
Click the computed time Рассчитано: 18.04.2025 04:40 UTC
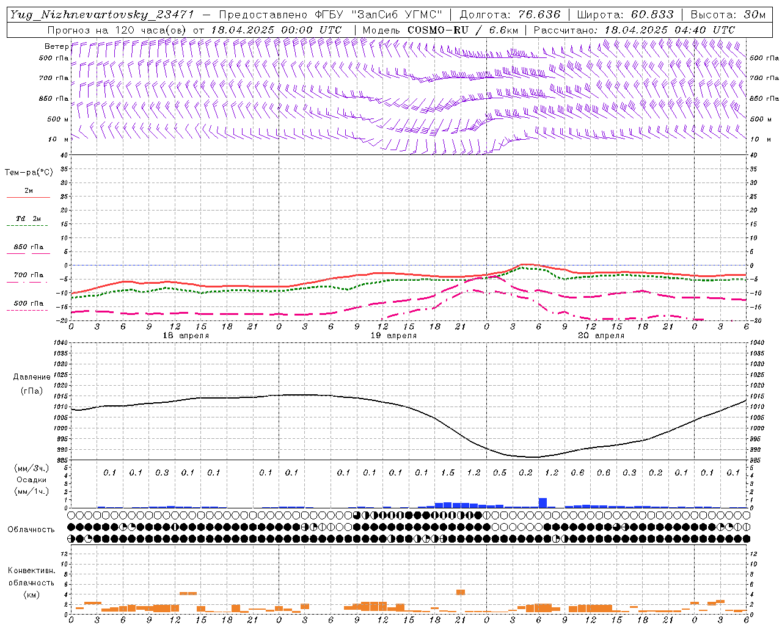pyautogui.click(x=634, y=30)
